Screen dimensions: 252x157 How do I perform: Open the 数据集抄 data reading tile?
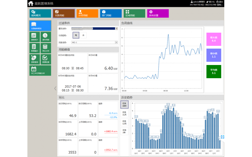[x=34, y=48]
